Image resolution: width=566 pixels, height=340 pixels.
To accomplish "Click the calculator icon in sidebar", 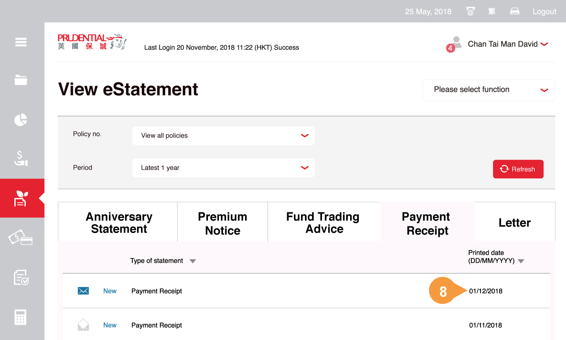I will [21, 317].
